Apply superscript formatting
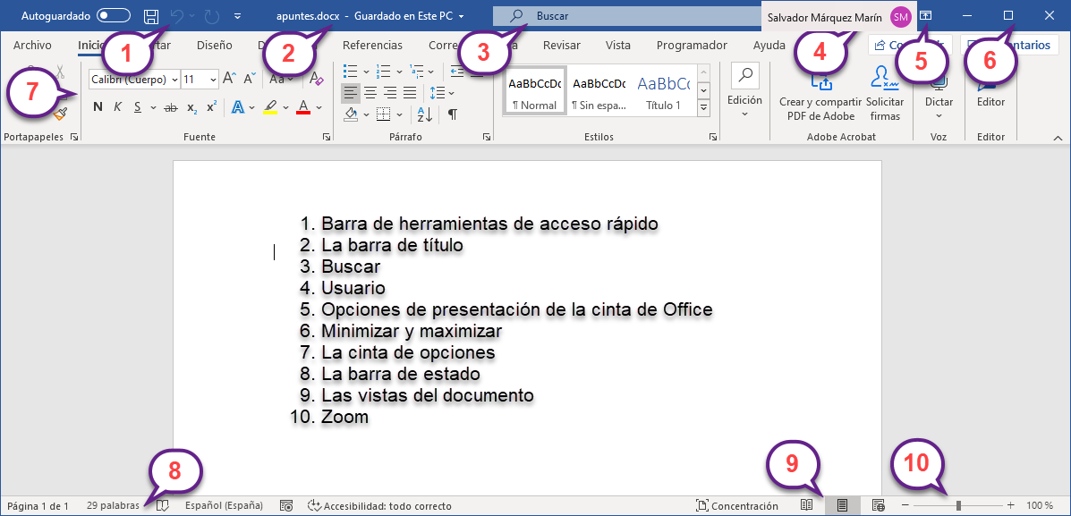 211,108
